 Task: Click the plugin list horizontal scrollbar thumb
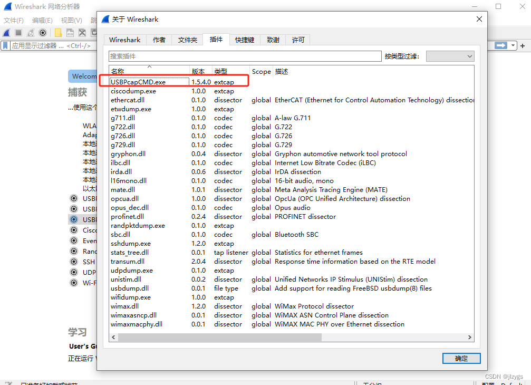(220, 337)
